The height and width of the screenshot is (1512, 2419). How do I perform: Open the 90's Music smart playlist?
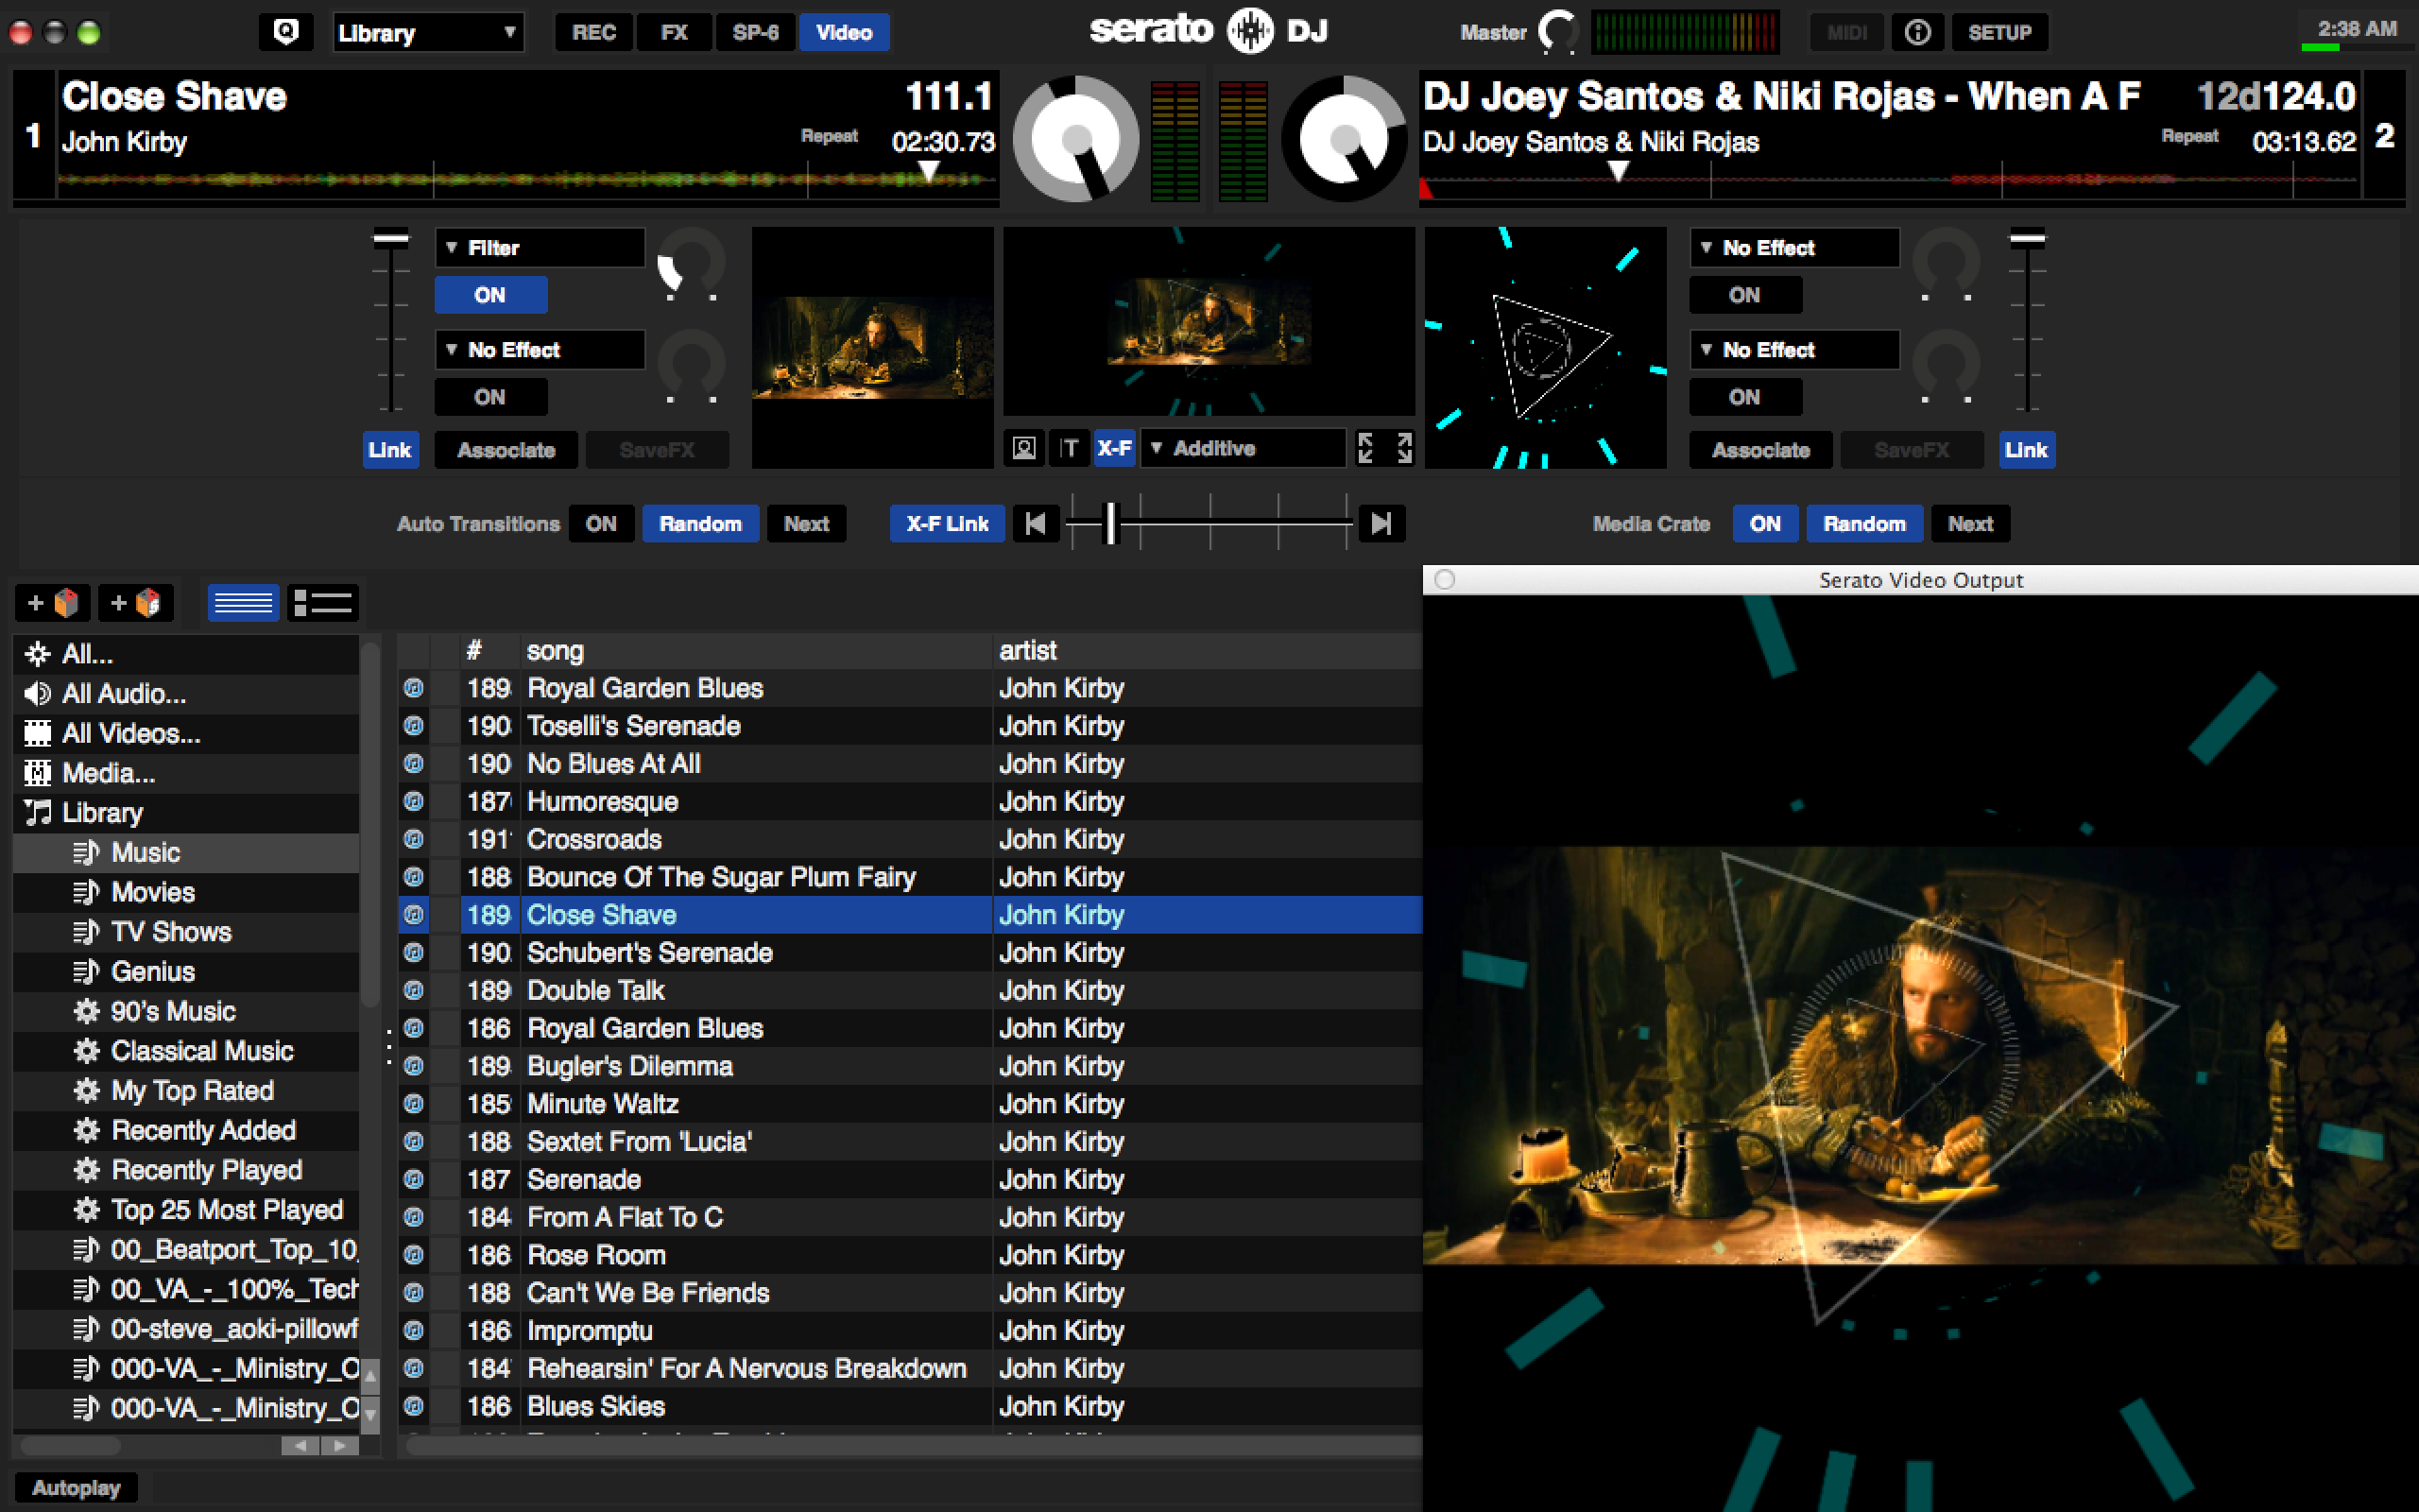coord(186,1011)
